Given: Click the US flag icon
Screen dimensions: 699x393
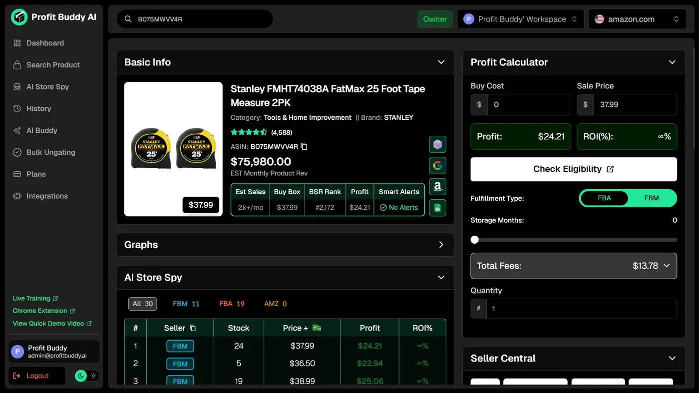Looking at the screenshot, I should tap(599, 19).
